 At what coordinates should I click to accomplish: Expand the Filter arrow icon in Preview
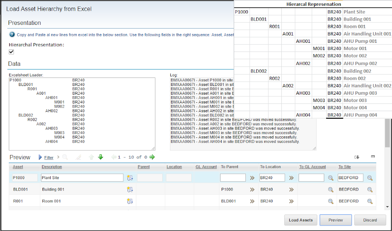(40, 157)
